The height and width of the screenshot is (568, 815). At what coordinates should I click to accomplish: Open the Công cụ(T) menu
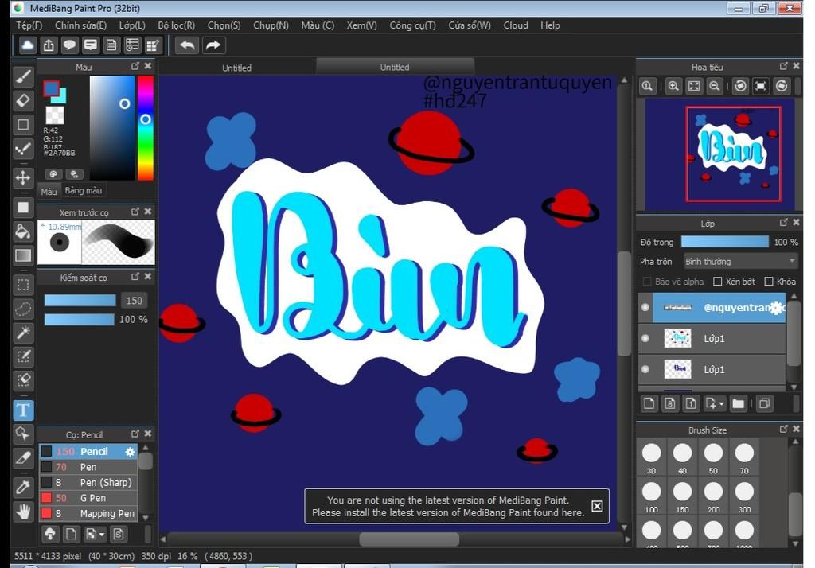[x=413, y=25]
